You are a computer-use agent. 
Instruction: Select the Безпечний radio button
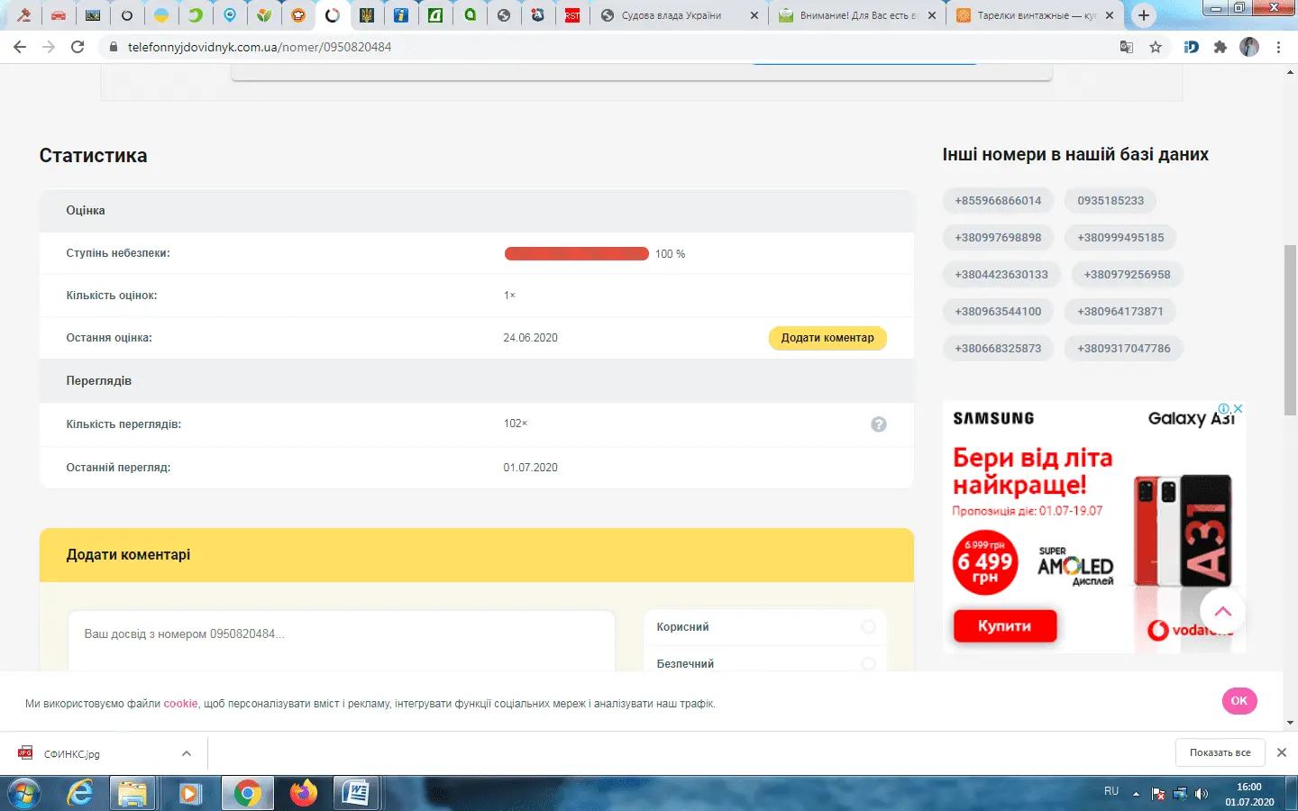click(x=868, y=663)
